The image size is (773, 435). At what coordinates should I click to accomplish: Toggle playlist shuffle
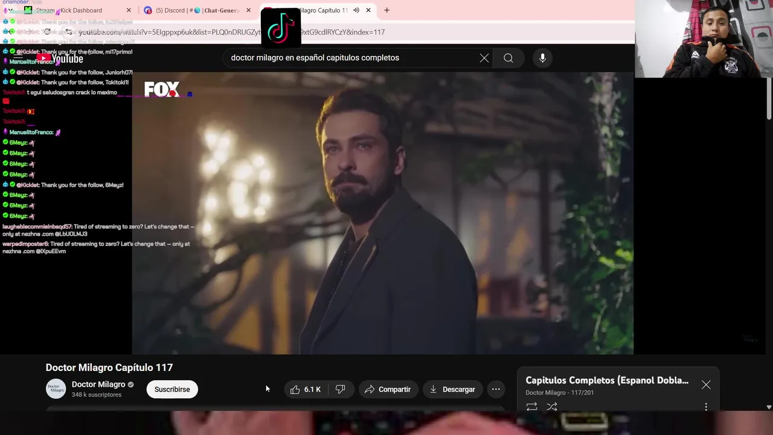pos(552,407)
